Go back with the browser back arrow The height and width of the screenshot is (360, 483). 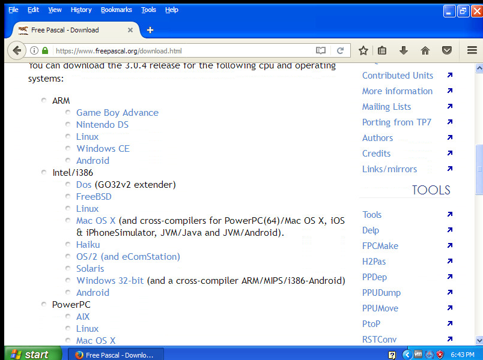[x=17, y=50]
